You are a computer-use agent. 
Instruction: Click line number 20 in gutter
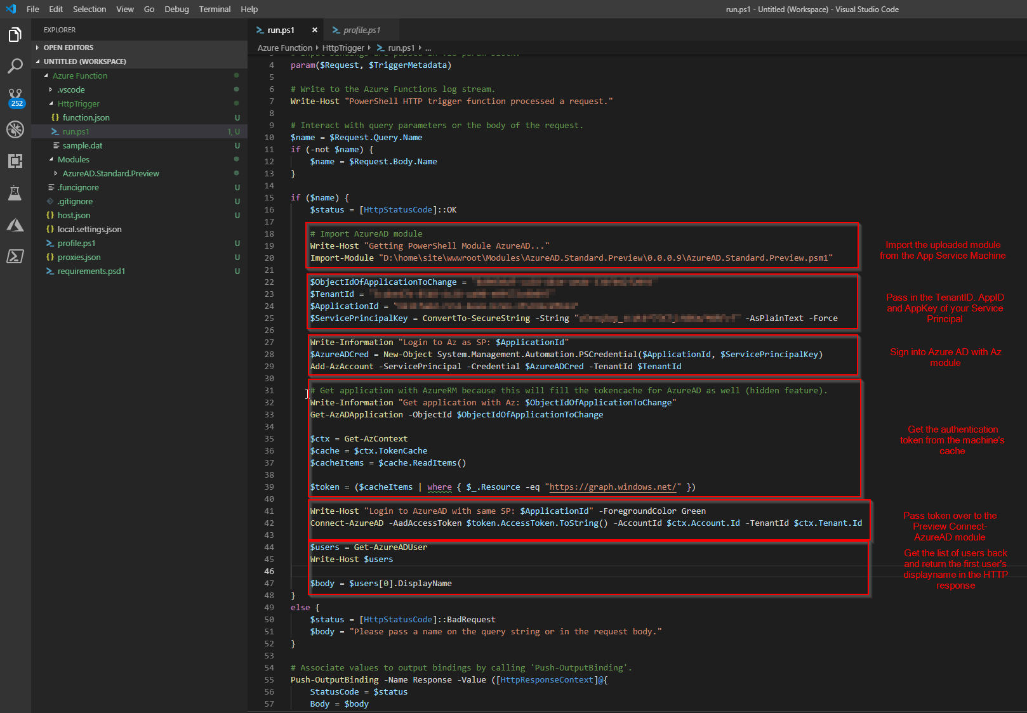(269, 258)
